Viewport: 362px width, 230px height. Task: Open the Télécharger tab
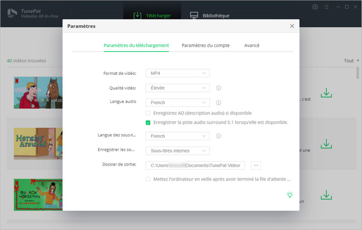coord(152,15)
